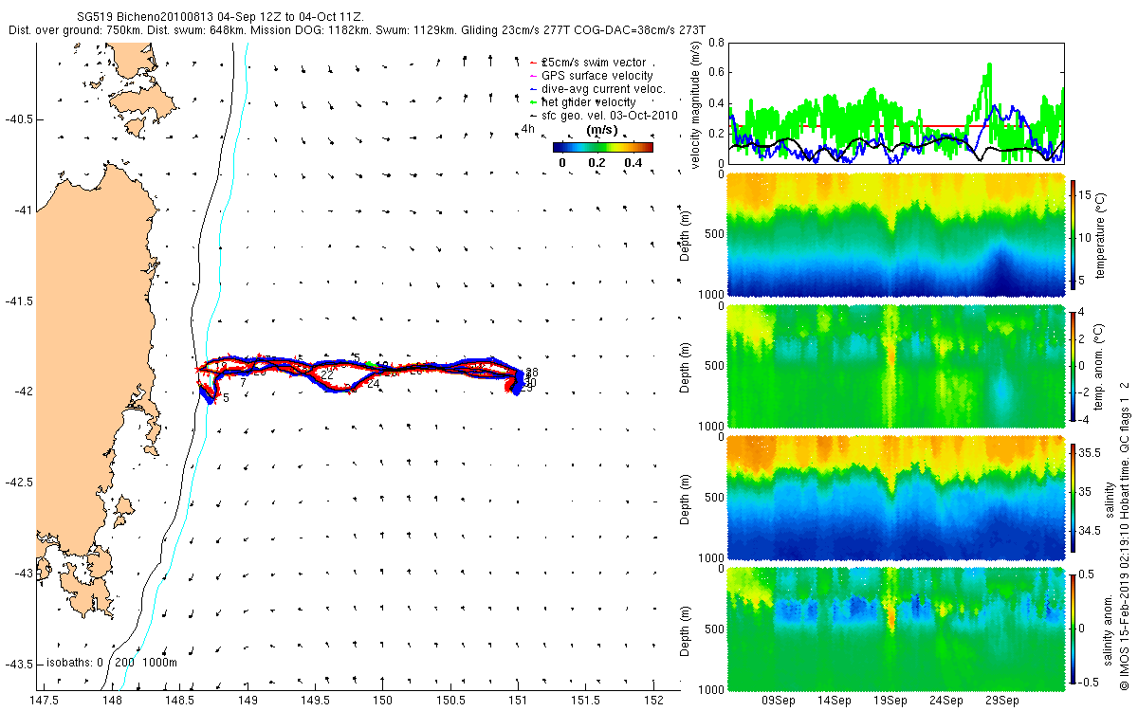1138x711 pixels.
Task: Select the '5cm/s swim vector' legend entry
Action: point(594,63)
